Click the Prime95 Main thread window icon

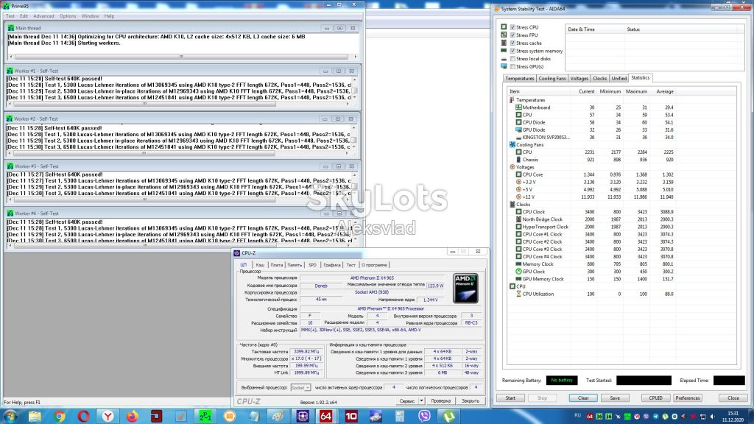(10, 29)
